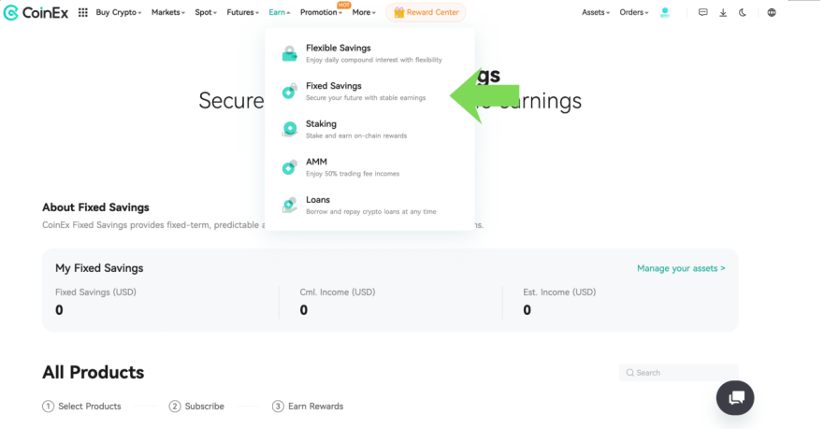This screenshot has width=824, height=442.
Task: Click the products Search field
Action: [681, 373]
